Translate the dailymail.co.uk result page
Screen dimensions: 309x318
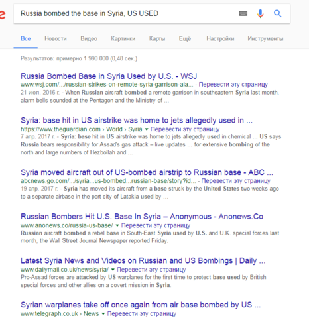point(151,270)
